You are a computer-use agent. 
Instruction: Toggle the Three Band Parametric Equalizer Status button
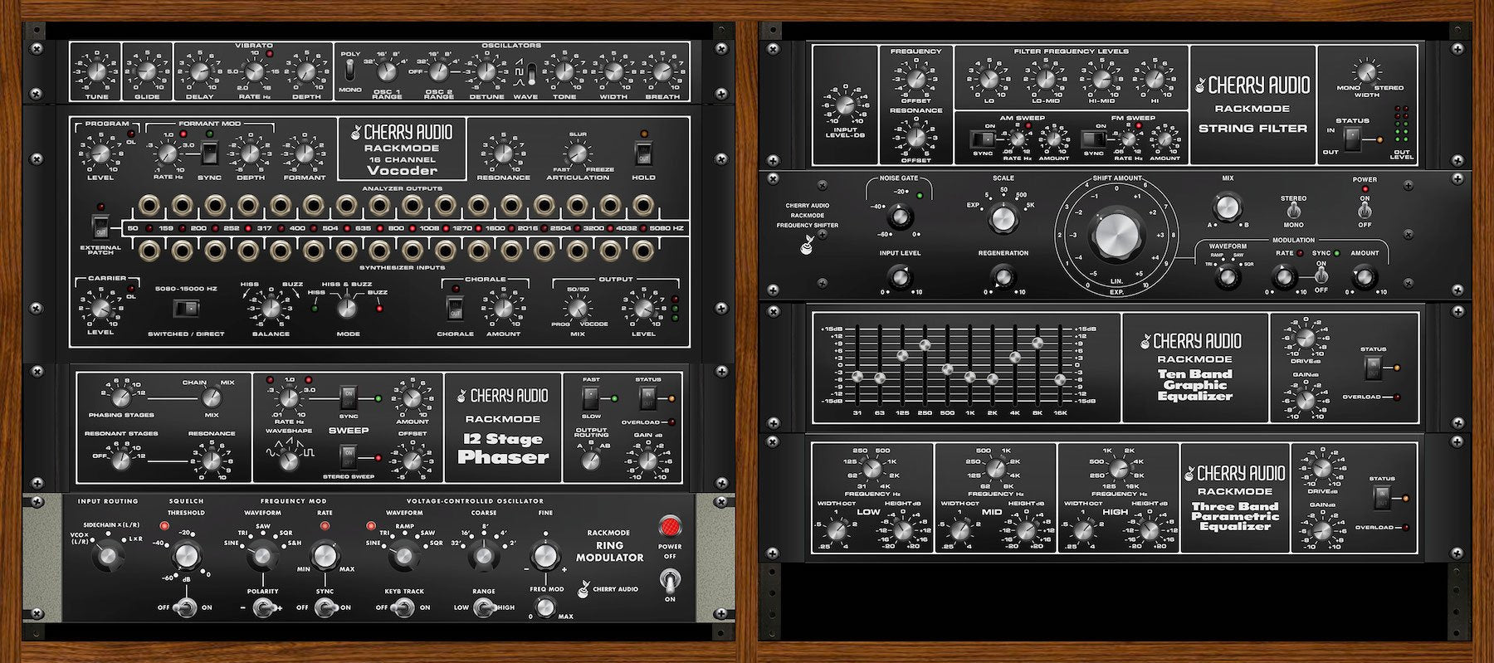[1381, 498]
